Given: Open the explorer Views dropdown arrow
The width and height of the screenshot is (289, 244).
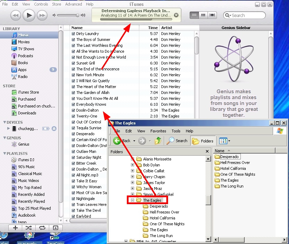Looking at the screenshot, I should click(229, 141).
